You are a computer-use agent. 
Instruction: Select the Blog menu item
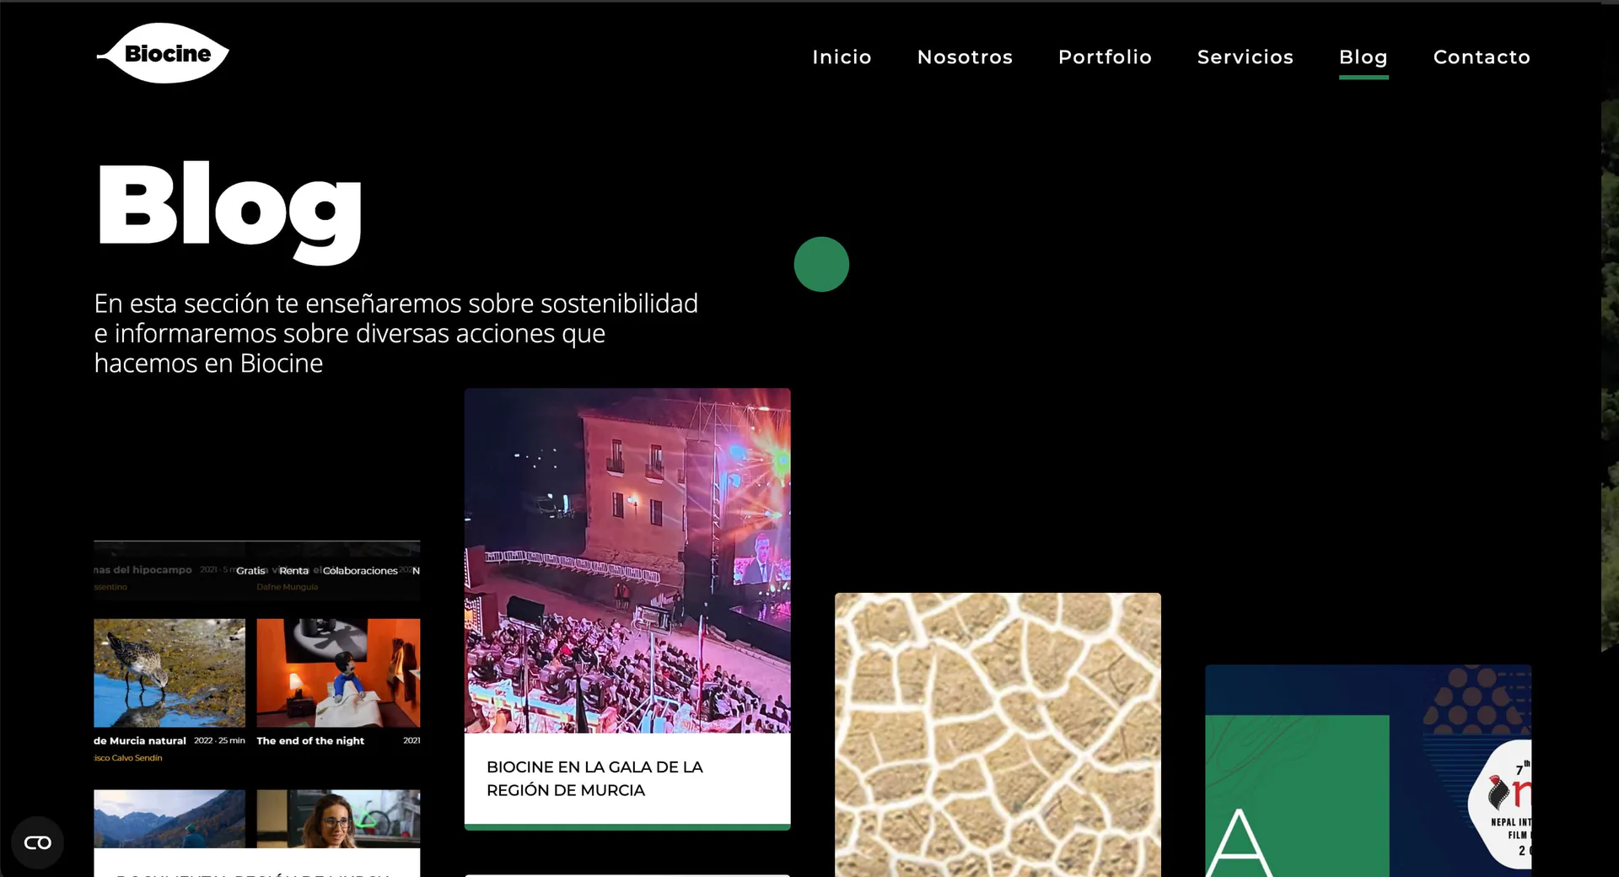1364,57
